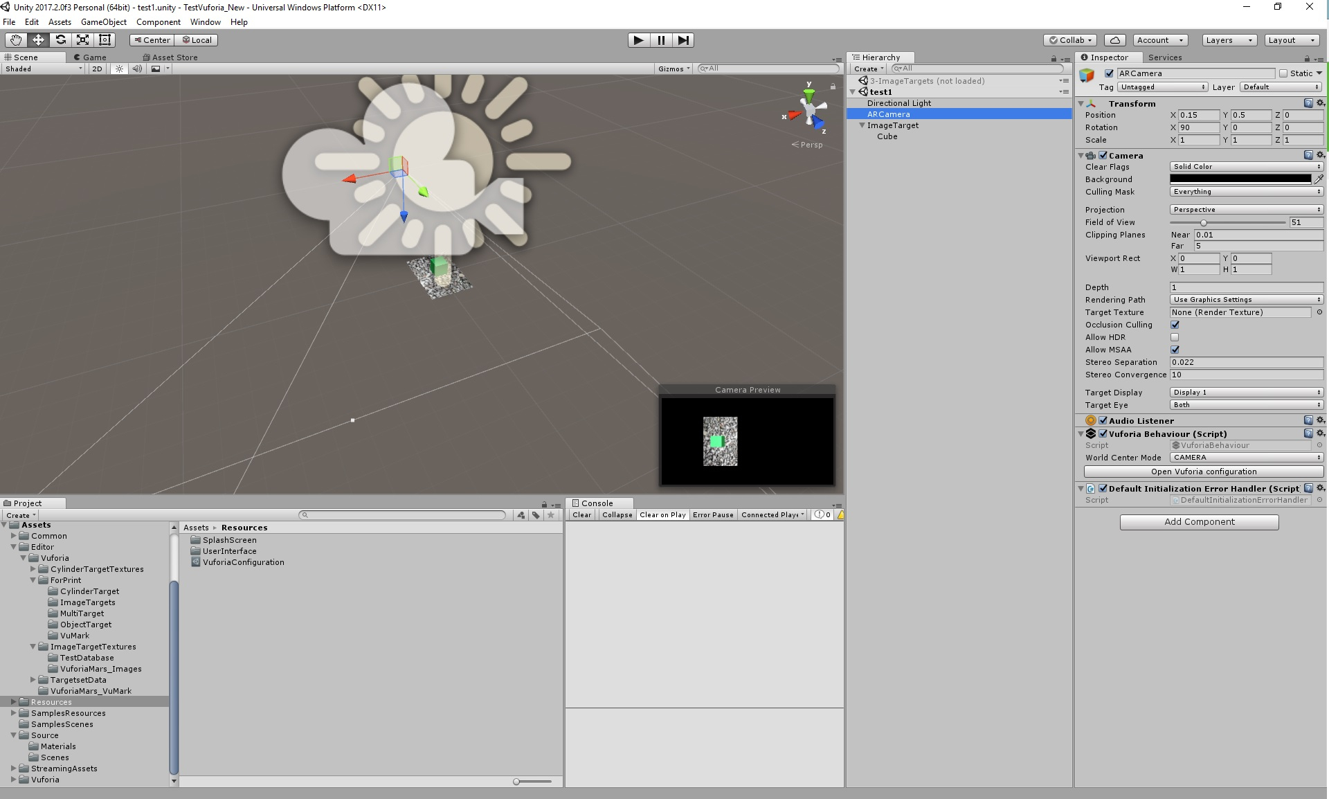This screenshot has height=799, width=1329.
Task: Toggle Allow HDR checkbox in Inspector
Action: coord(1174,337)
